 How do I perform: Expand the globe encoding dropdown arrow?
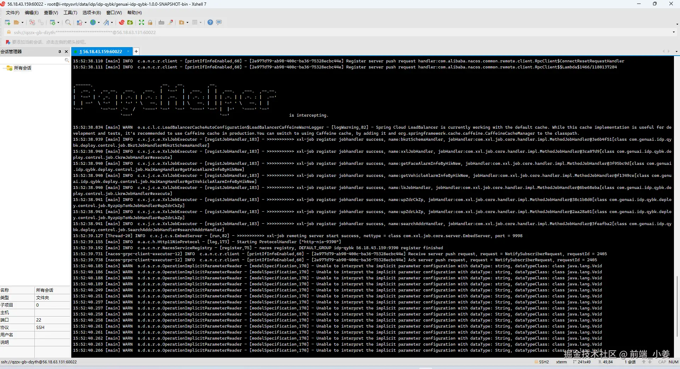pyautogui.click(x=99, y=23)
